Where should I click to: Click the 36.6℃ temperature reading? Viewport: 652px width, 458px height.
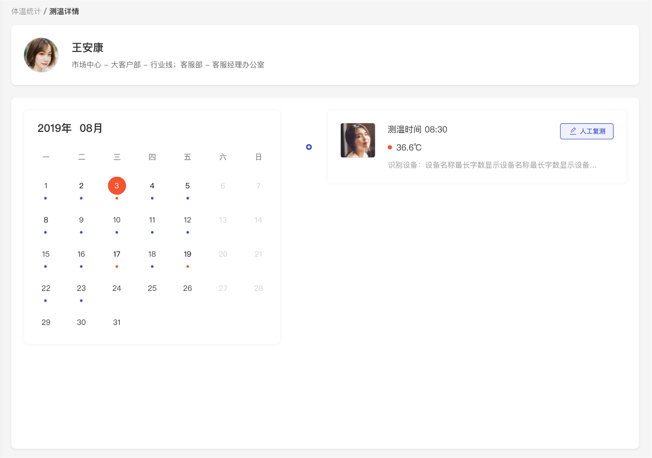pyautogui.click(x=409, y=147)
